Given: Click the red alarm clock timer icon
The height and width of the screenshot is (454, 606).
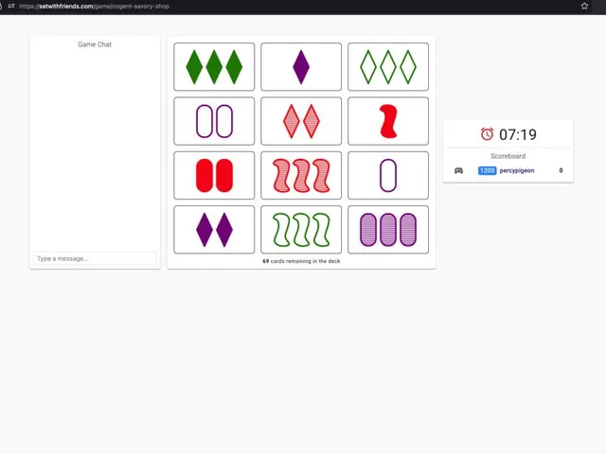Looking at the screenshot, I should 487,134.
